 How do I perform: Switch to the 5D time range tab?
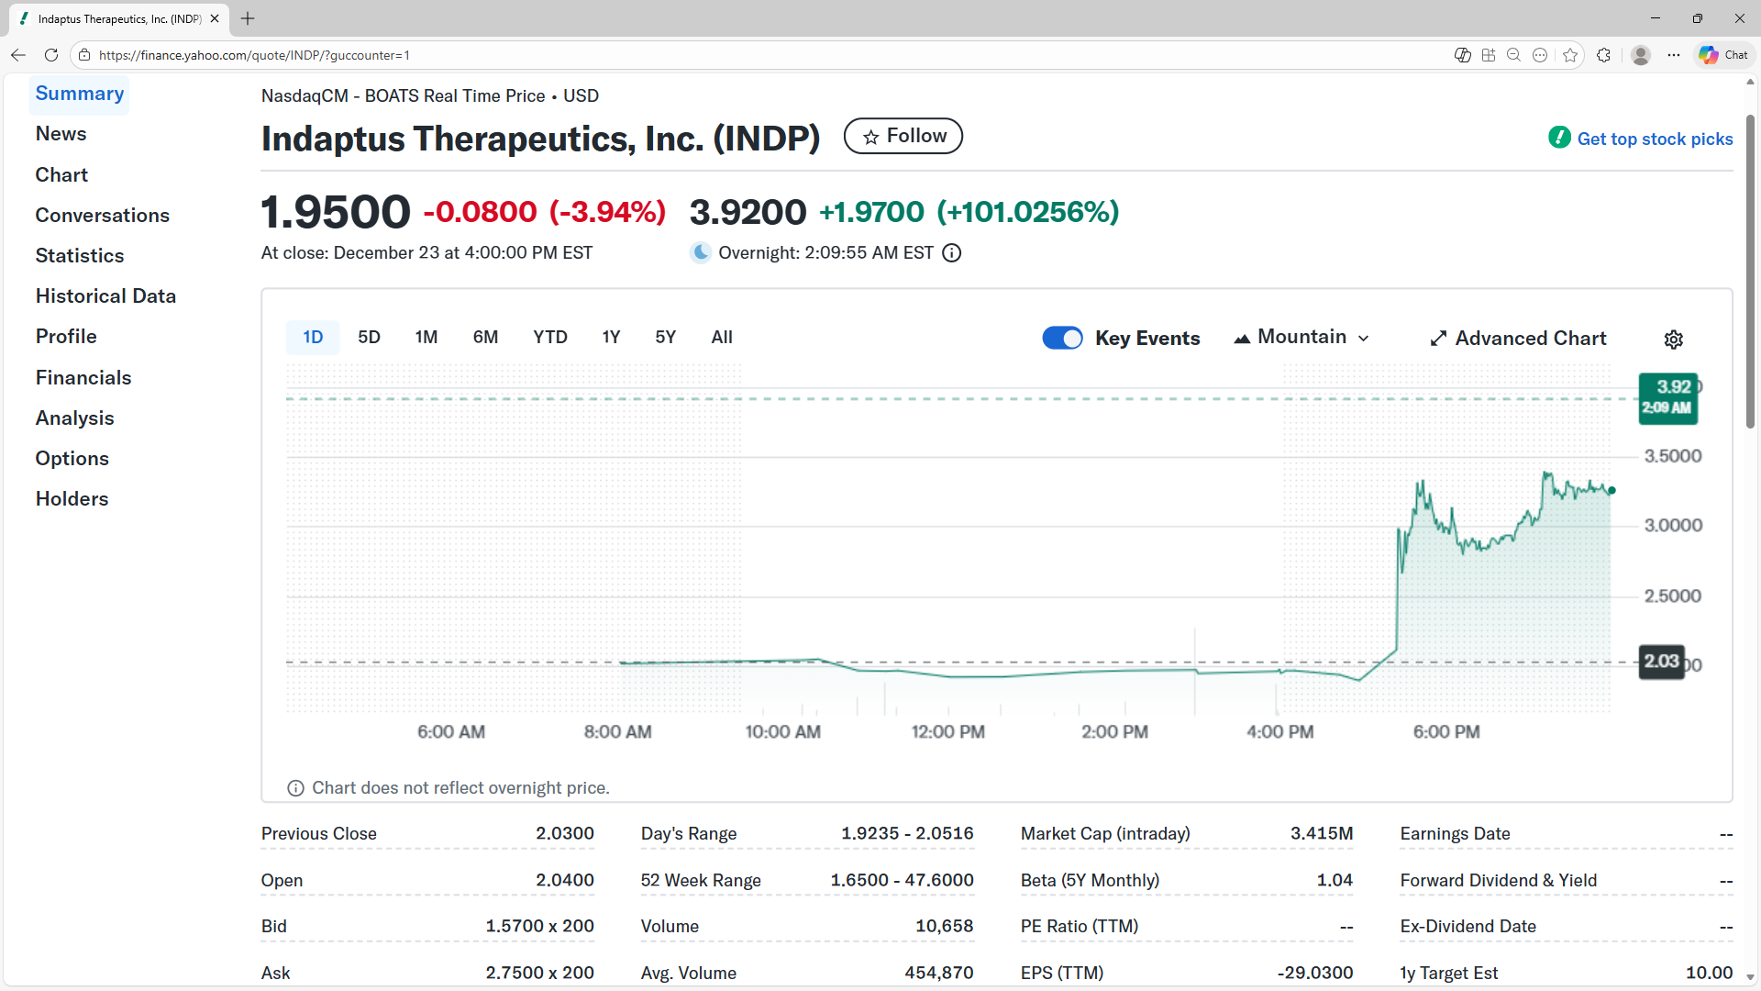pyautogui.click(x=369, y=337)
